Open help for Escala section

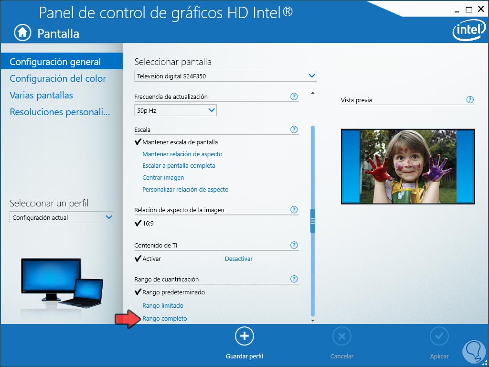[294, 130]
